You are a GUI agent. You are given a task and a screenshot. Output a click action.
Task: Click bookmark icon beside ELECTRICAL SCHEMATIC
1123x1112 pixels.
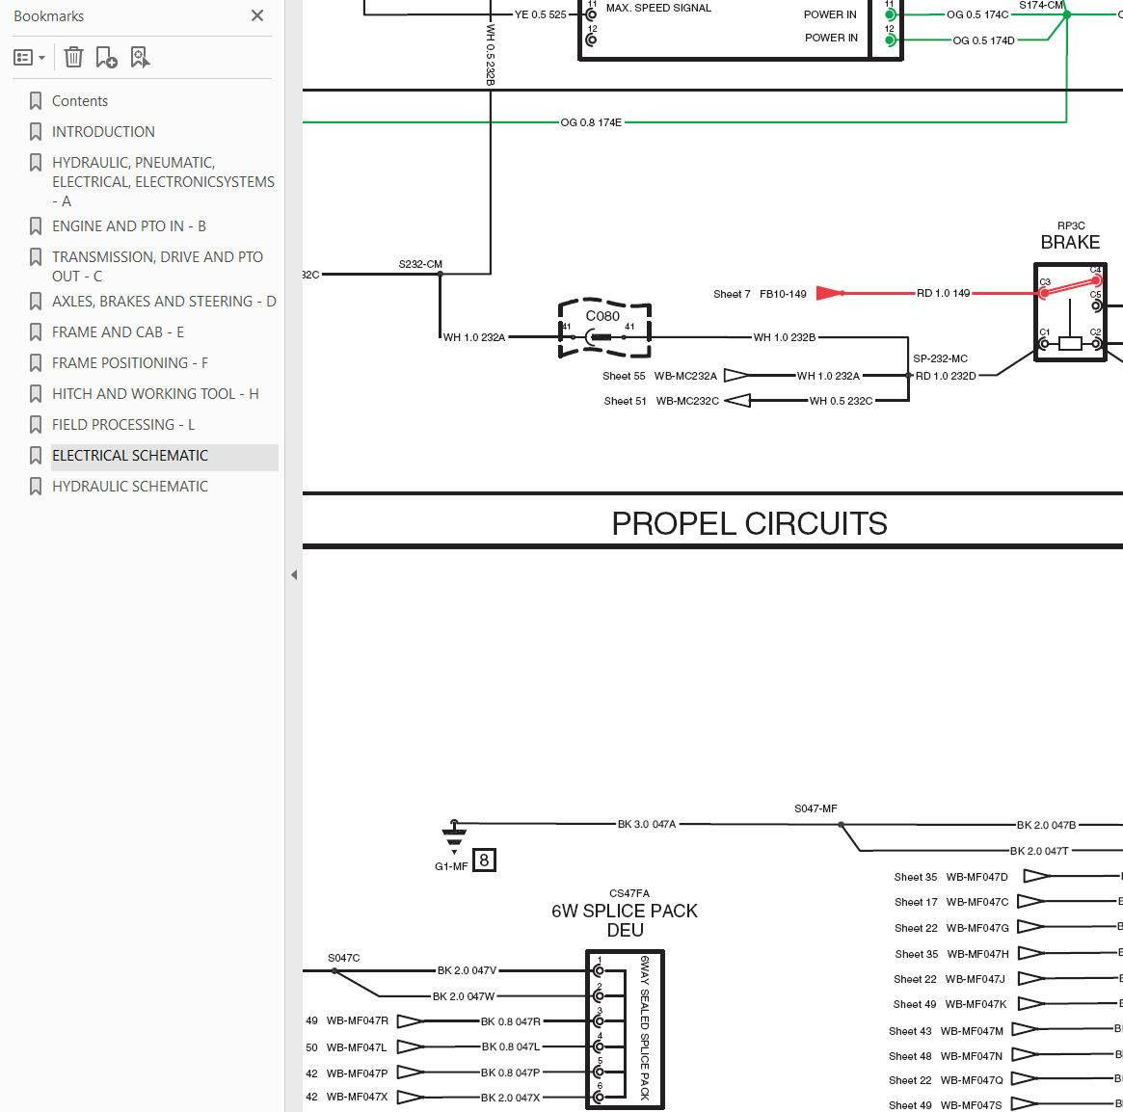[x=35, y=456]
